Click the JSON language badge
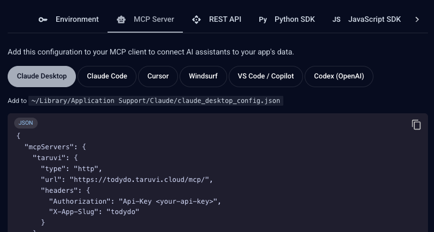 point(26,123)
